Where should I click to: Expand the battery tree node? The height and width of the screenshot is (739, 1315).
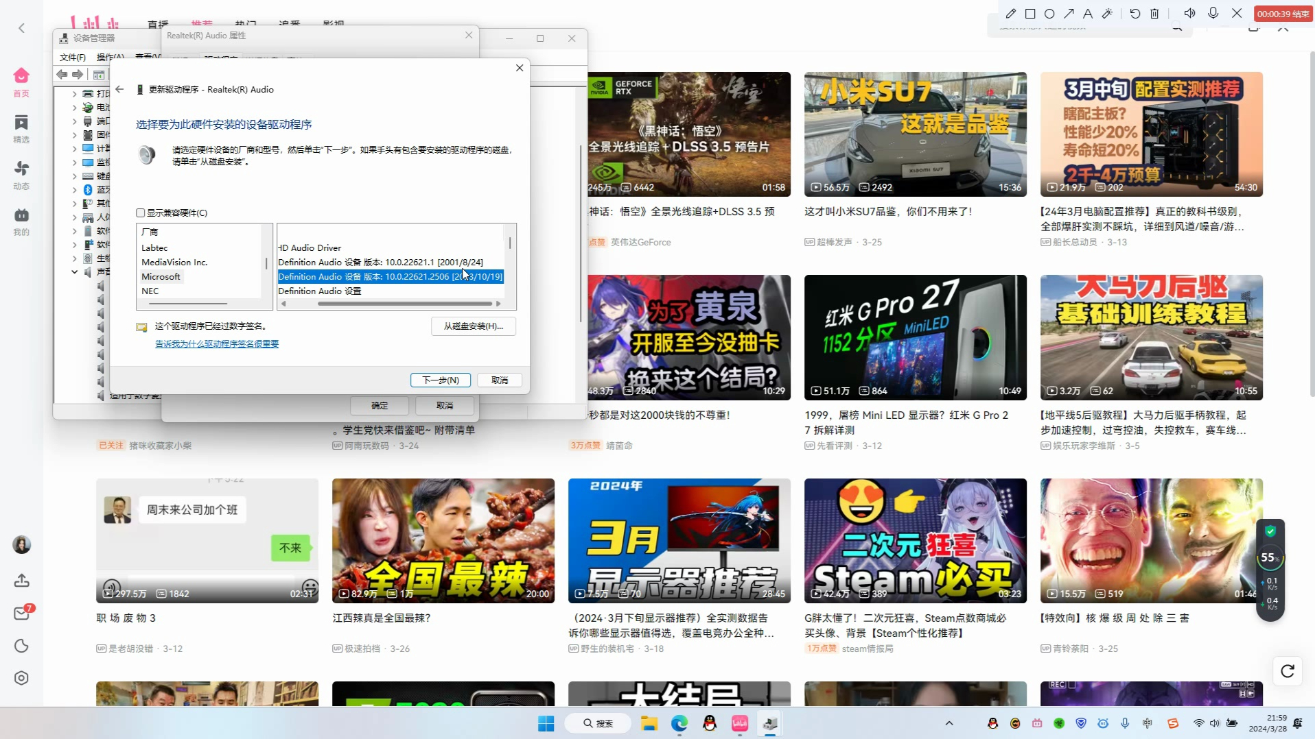tap(75, 107)
